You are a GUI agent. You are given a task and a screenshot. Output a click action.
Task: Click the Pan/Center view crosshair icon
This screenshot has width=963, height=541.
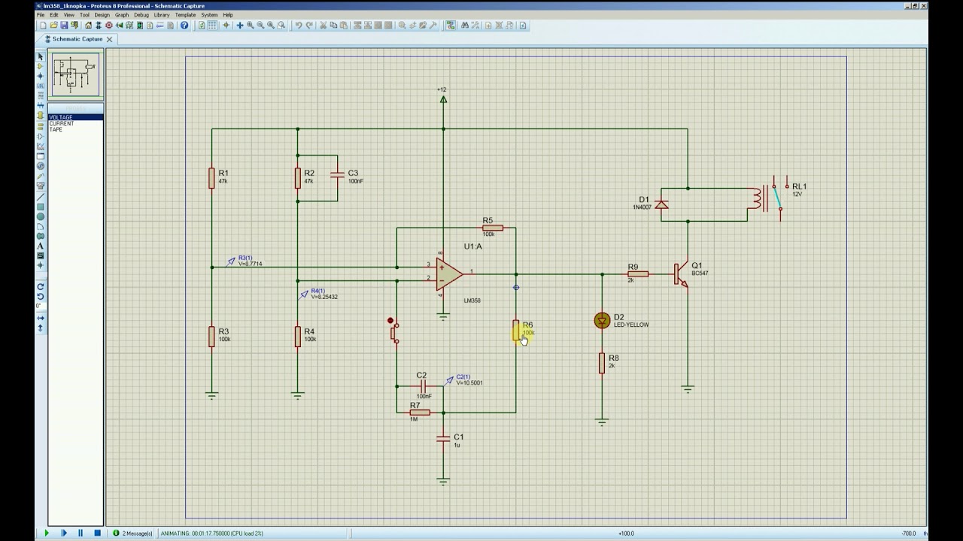pyautogui.click(x=239, y=25)
